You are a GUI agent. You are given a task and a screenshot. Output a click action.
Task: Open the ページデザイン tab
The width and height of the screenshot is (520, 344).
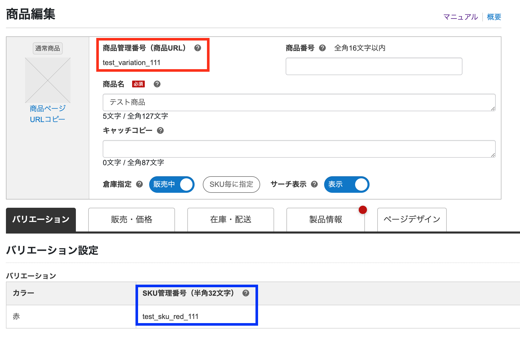click(x=411, y=220)
